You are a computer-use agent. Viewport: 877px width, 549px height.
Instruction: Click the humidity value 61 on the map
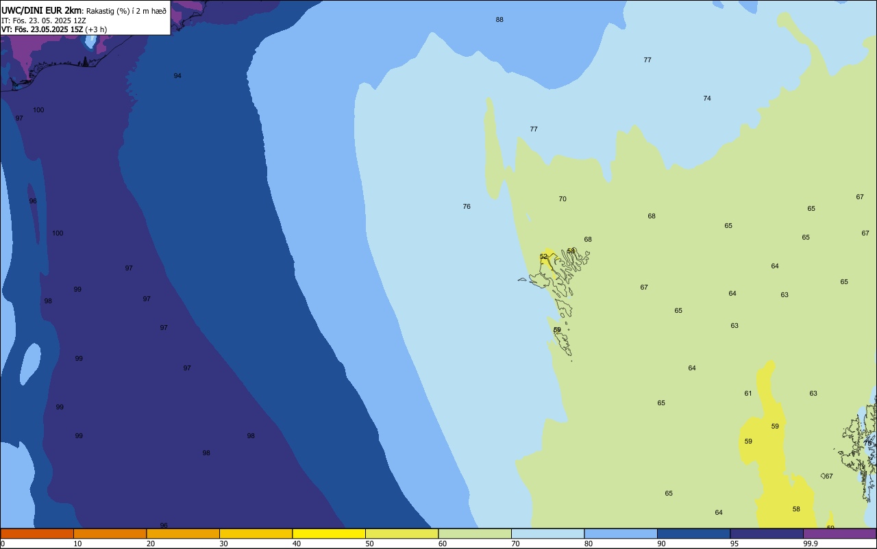pos(748,394)
